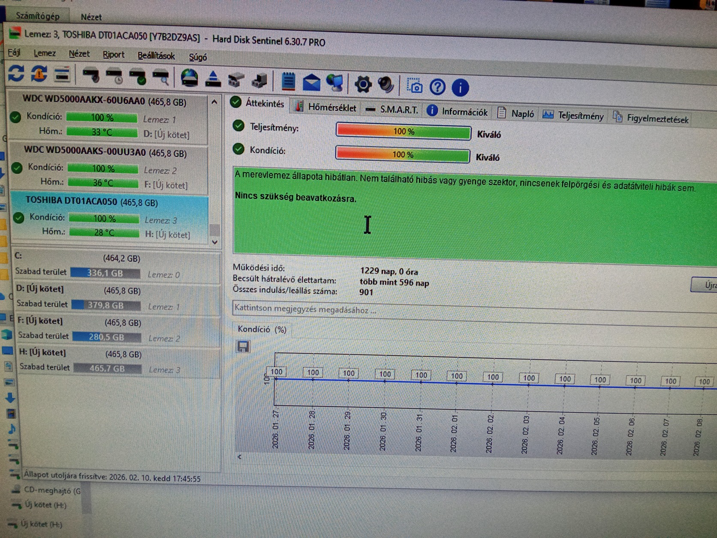The width and height of the screenshot is (717, 538).
Task: Select CD-meghajtó in the Explorer tree
Action: pos(52,490)
